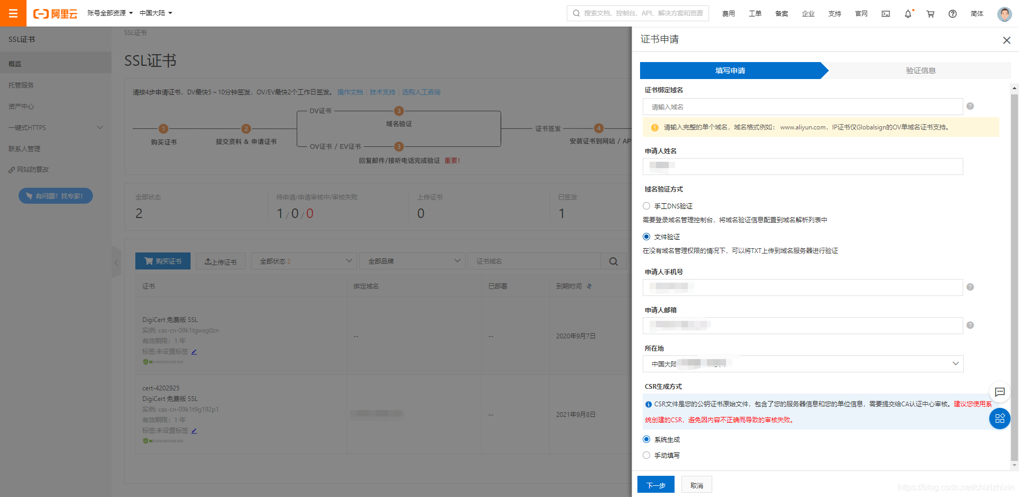Open 备案 in top navigation
This screenshot has height=497, width=1019.
(782, 14)
